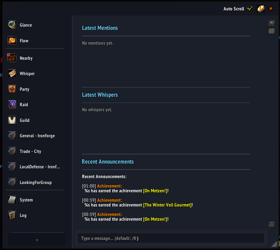This screenshot has height=250, width=280.
Task: Collapse the sidebar using the chevron
Action: (37, 240)
